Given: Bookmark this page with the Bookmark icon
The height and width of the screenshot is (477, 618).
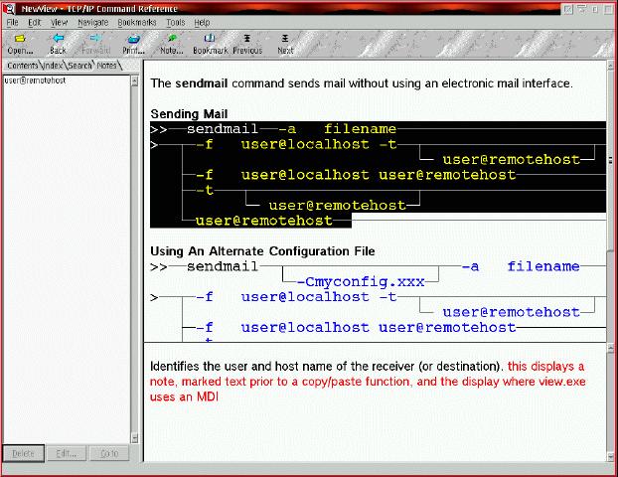Looking at the screenshot, I should click(x=210, y=38).
